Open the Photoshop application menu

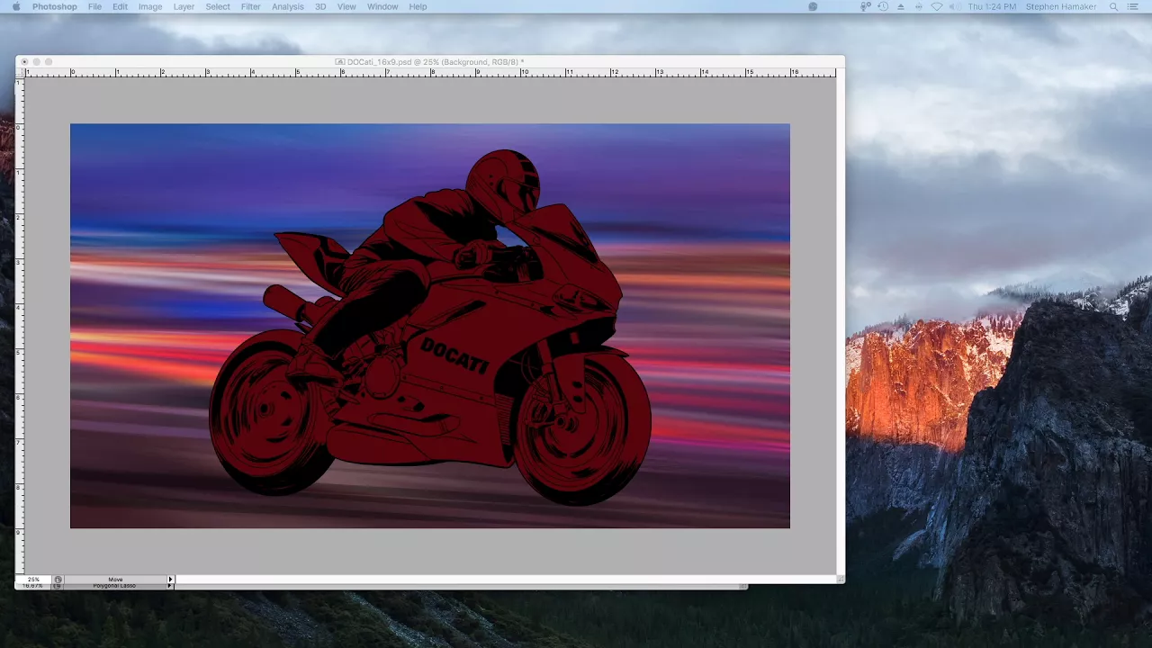click(55, 6)
